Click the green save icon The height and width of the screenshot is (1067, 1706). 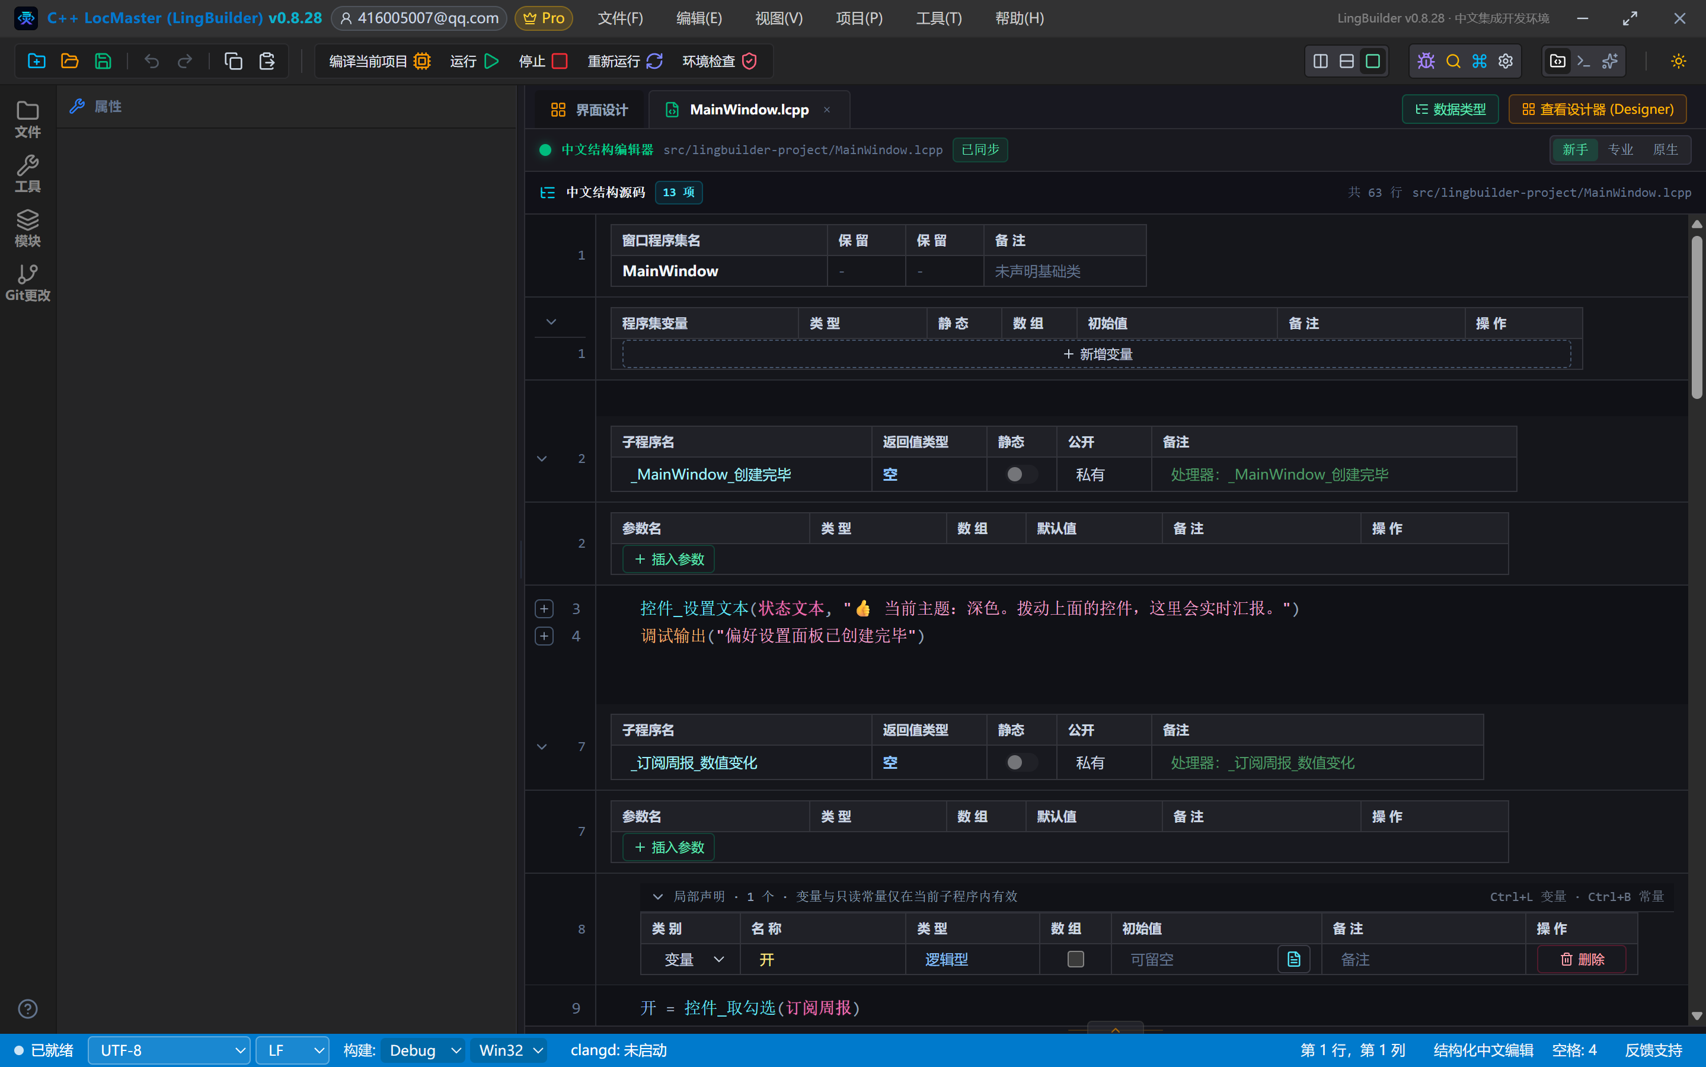tap(103, 62)
